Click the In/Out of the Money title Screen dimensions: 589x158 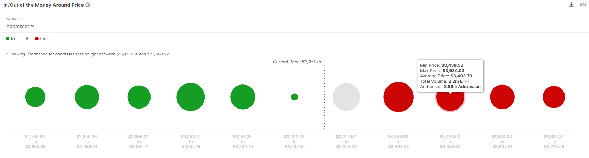[44, 5]
